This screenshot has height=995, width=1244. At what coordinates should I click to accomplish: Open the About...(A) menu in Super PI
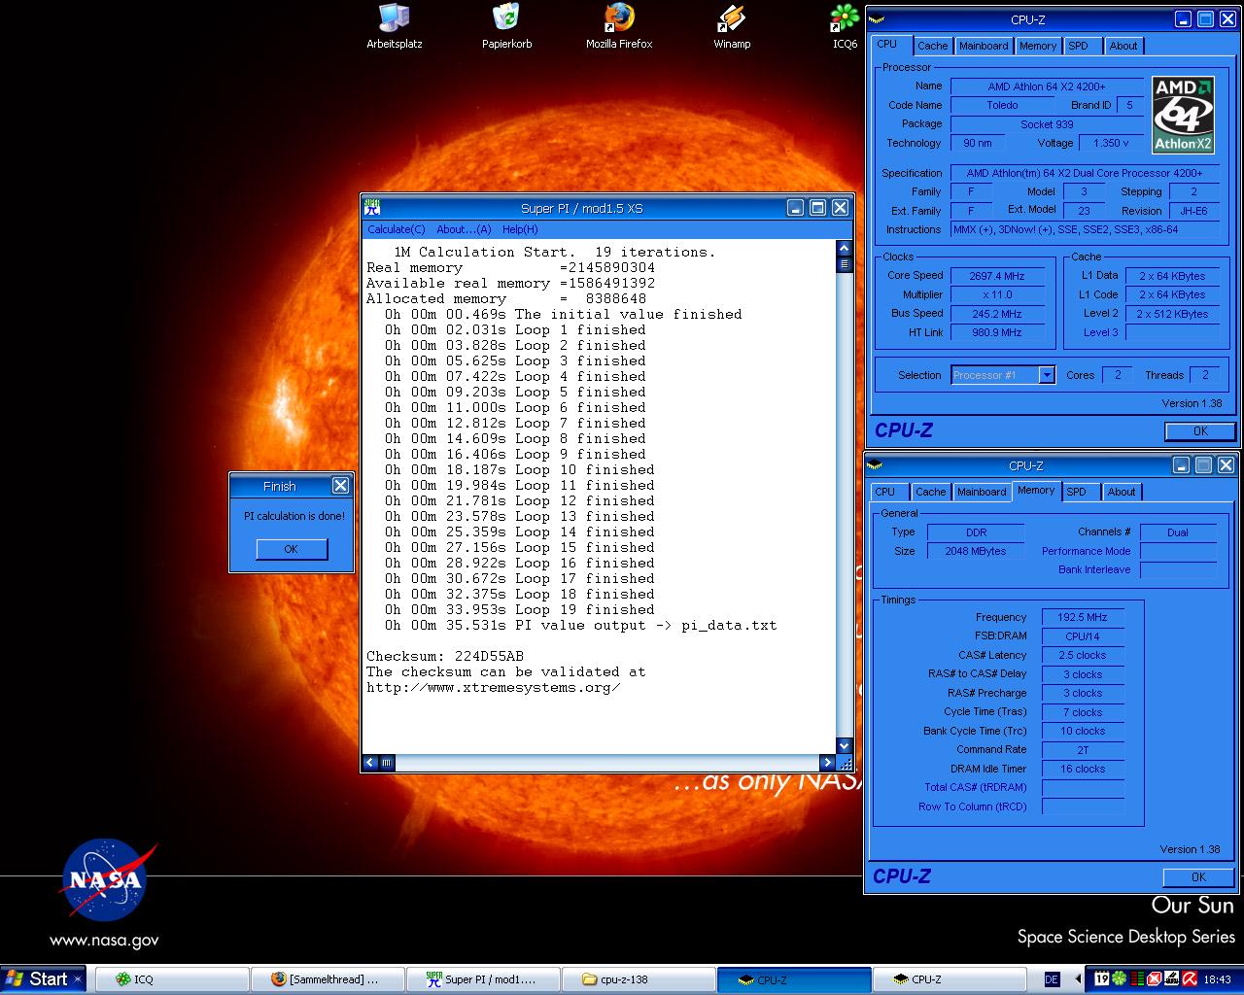464,229
